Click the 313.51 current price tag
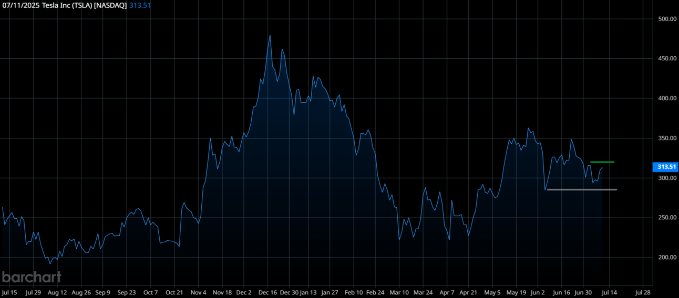The image size is (679, 298). click(x=665, y=167)
